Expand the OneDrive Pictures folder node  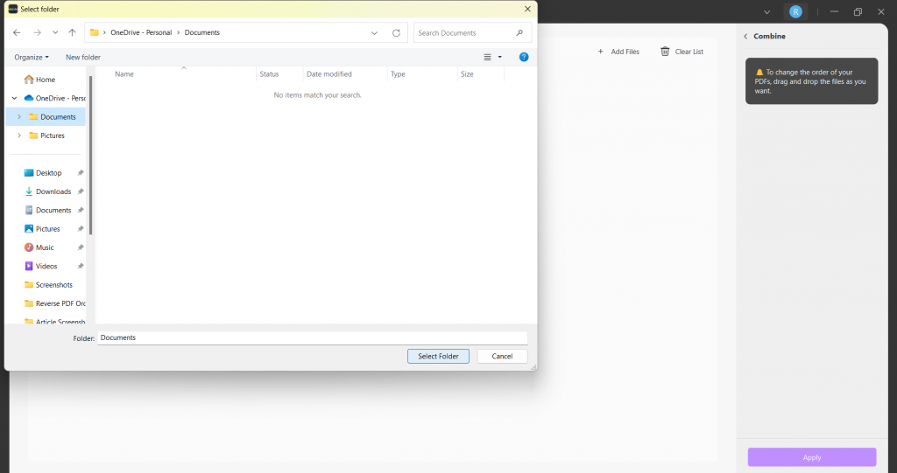tap(19, 136)
